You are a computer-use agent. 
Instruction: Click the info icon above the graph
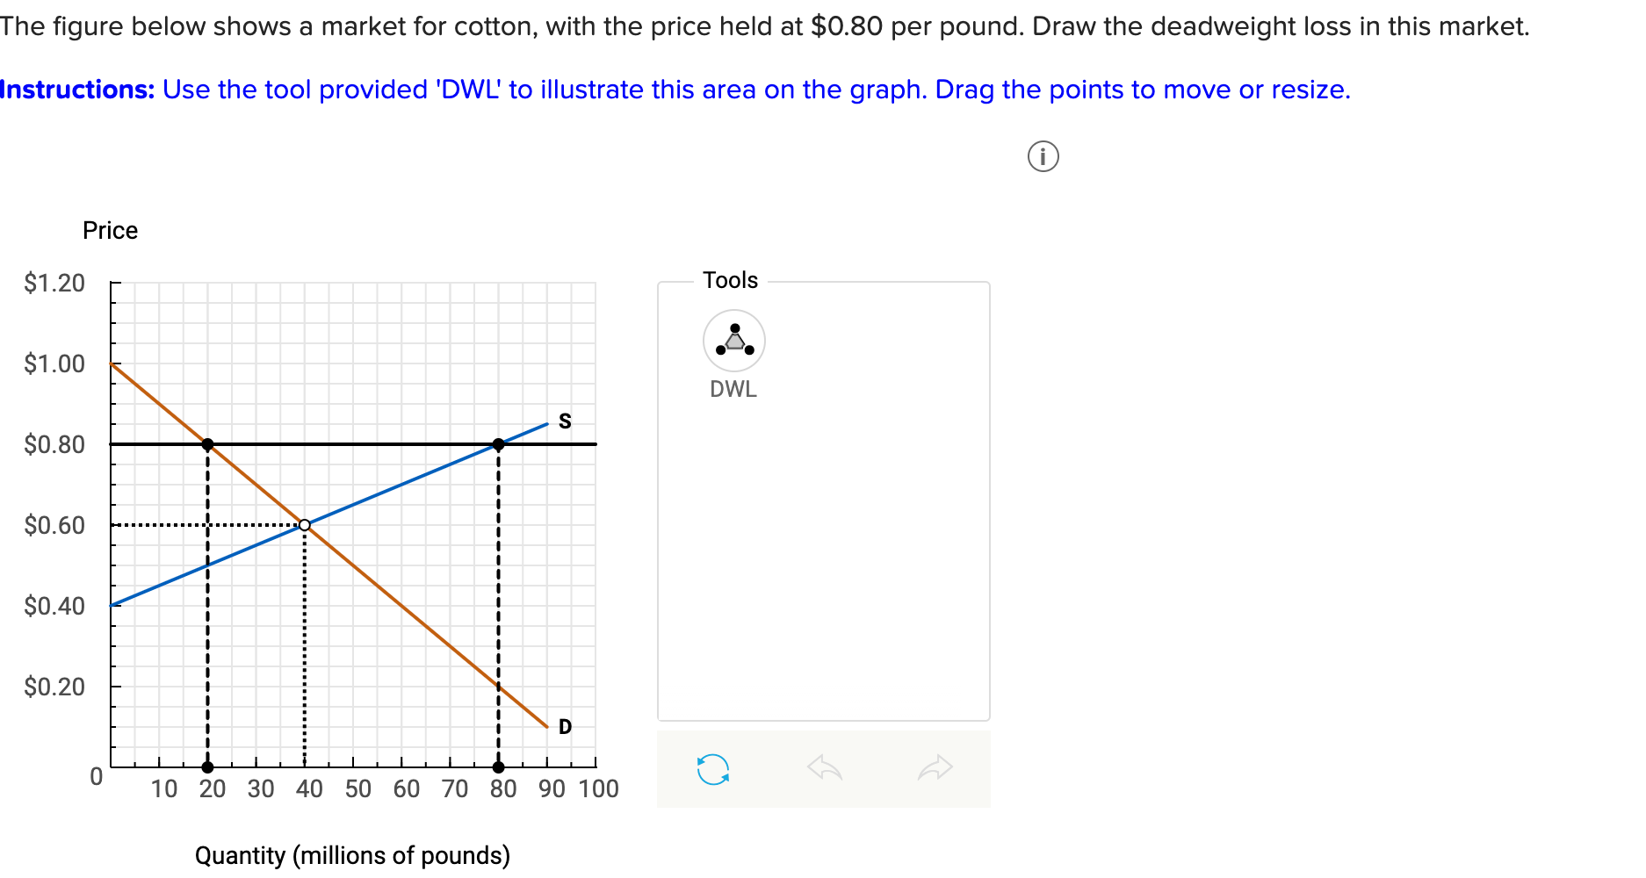(1043, 156)
